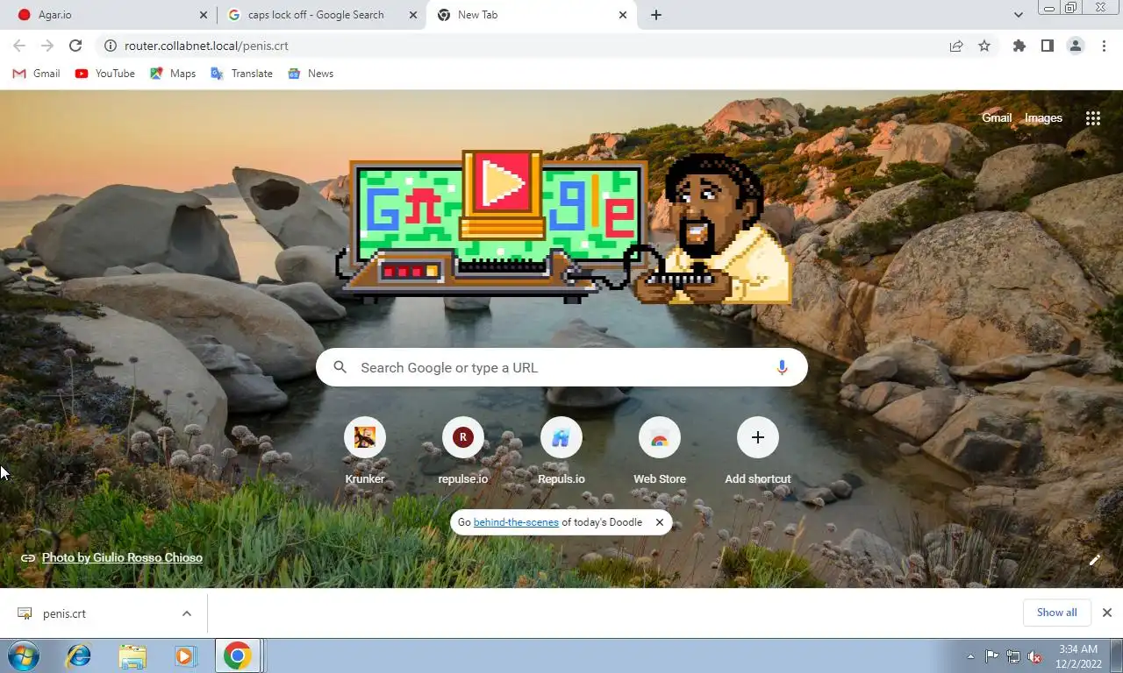This screenshot has width=1123, height=673.
Task: Open the Repuls.io shortcut
Action: pos(561,450)
